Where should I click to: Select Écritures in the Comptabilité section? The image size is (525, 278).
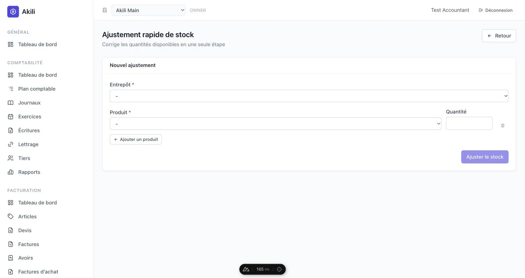pos(29,130)
